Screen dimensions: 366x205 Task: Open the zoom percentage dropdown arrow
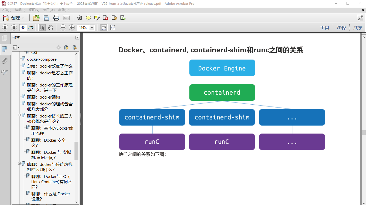[x=92, y=28]
